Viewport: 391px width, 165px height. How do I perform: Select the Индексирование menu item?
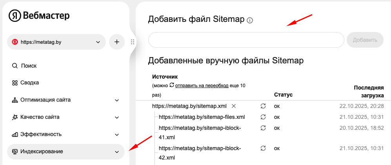coord(66,152)
